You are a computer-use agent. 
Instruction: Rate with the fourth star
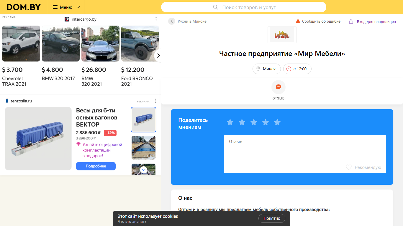coord(266,122)
